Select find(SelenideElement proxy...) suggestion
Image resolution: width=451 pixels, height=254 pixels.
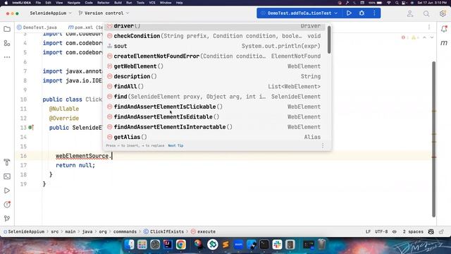[x=214, y=97]
